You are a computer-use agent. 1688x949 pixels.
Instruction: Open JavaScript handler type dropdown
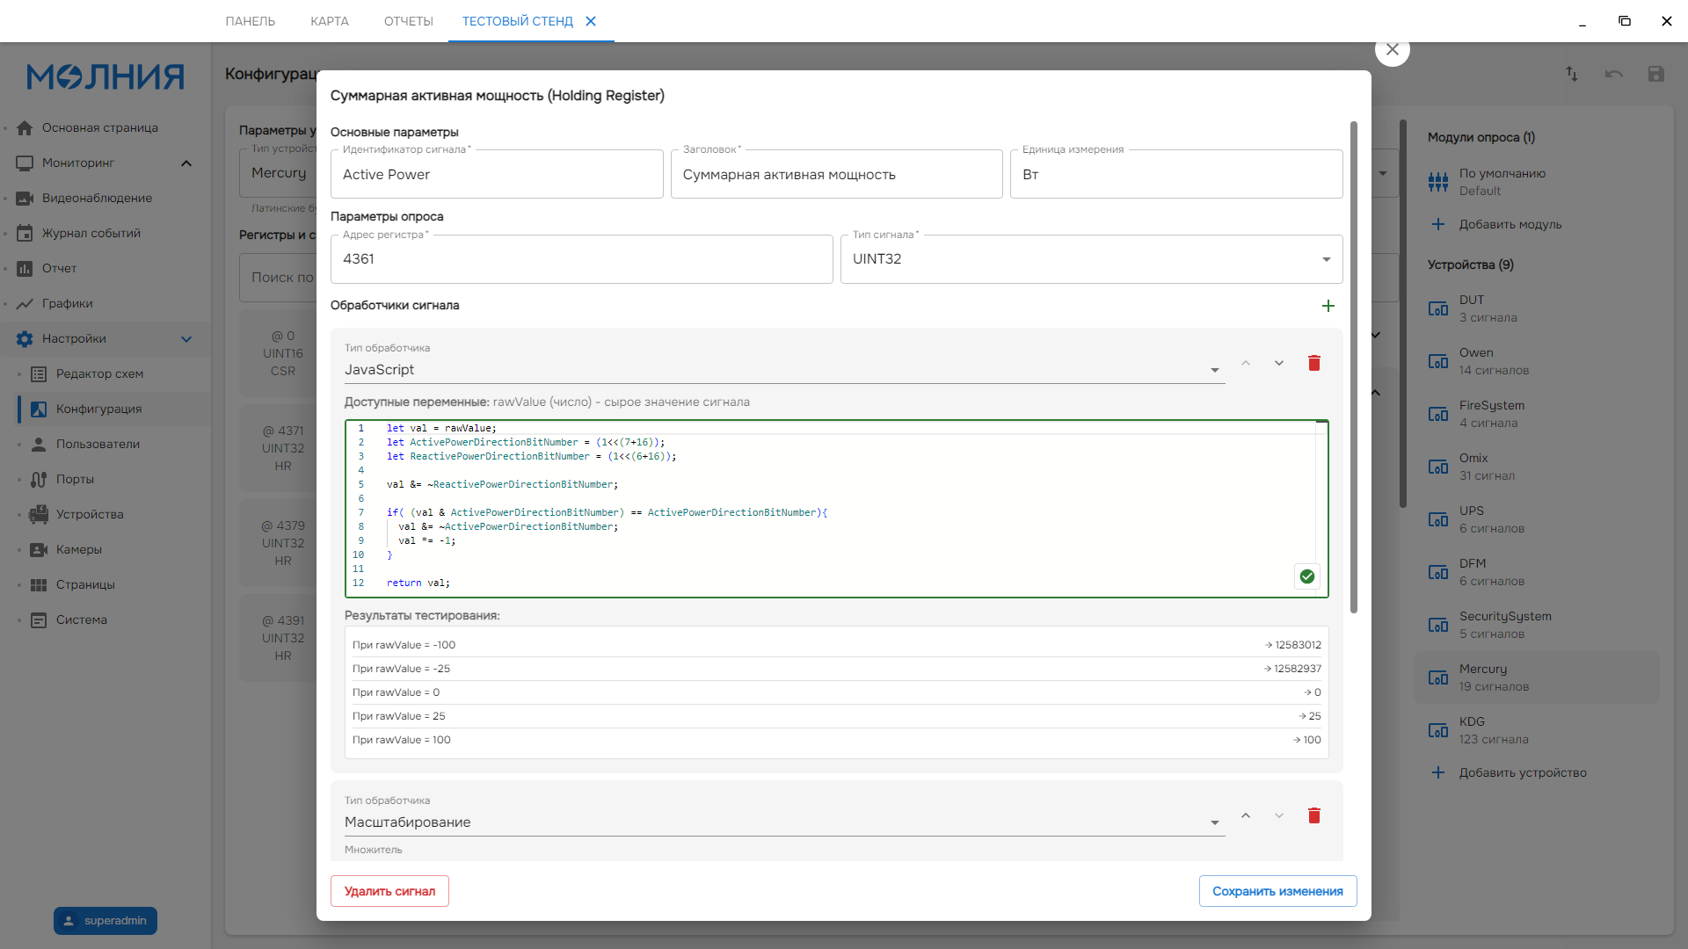coord(782,370)
